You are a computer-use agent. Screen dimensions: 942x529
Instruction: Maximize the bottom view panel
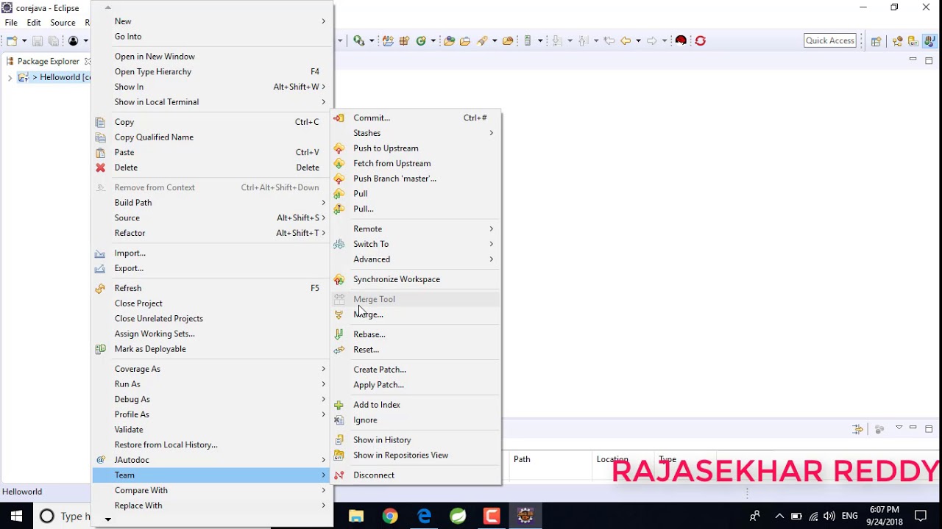click(x=929, y=428)
